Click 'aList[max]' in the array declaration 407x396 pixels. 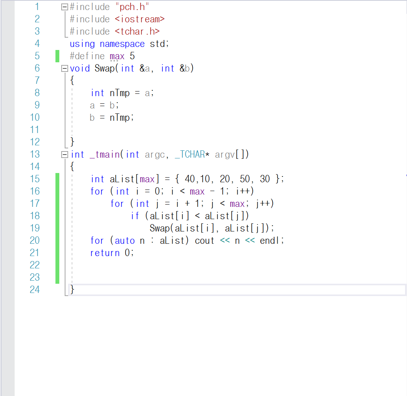click(x=134, y=179)
